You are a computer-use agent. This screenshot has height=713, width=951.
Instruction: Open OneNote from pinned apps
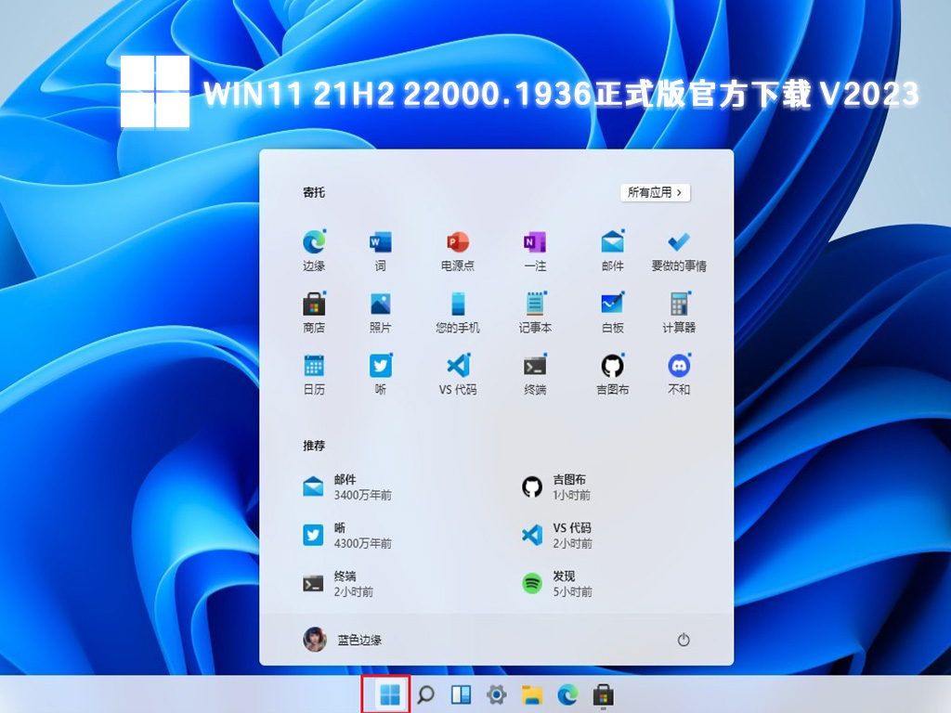534,241
